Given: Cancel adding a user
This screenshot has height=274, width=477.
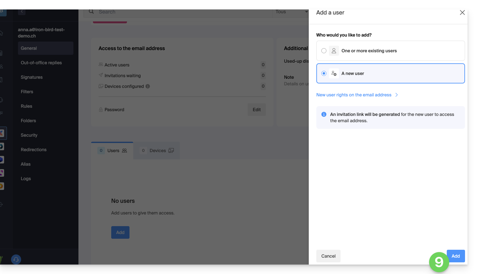Looking at the screenshot, I should pos(328,256).
